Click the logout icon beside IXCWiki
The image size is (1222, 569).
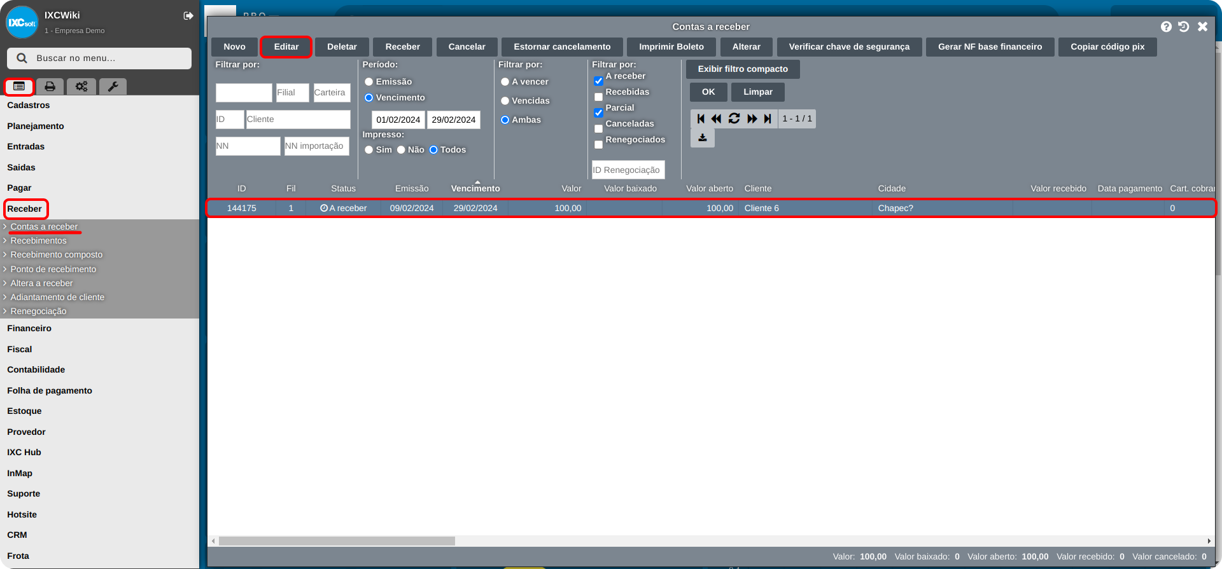pyautogui.click(x=188, y=16)
